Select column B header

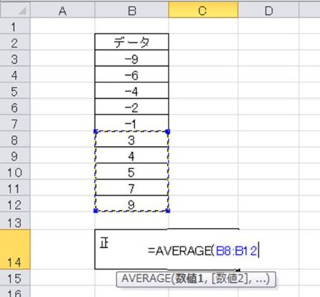pyautogui.click(x=131, y=10)
